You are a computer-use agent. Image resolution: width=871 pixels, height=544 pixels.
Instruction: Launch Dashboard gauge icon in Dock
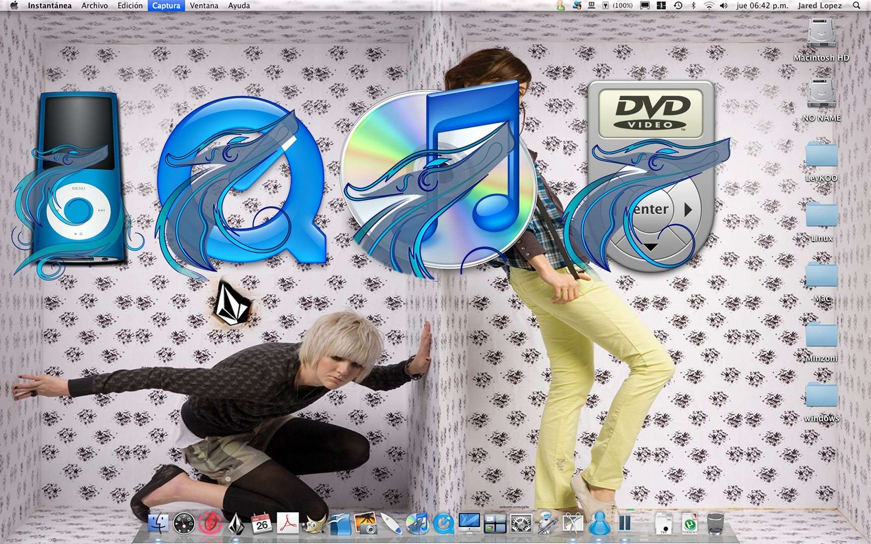pos(183,524)
